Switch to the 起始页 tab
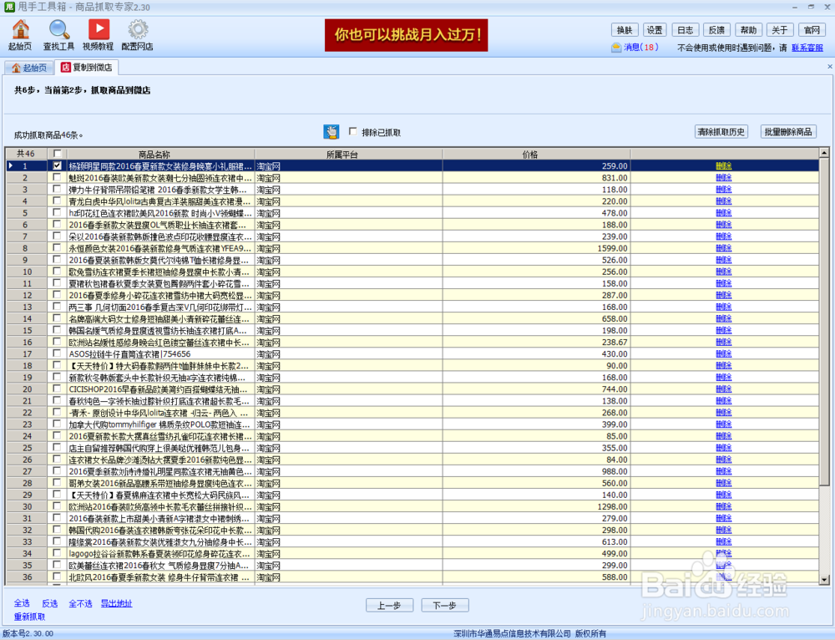Screen dimensions: 835x640 (30, 67)
